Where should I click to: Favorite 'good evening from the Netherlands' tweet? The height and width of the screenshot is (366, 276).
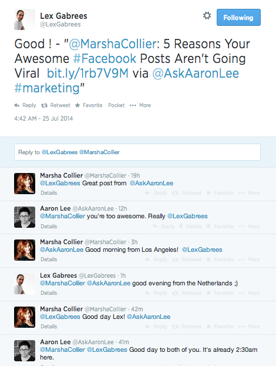click(x=220, y=292)
